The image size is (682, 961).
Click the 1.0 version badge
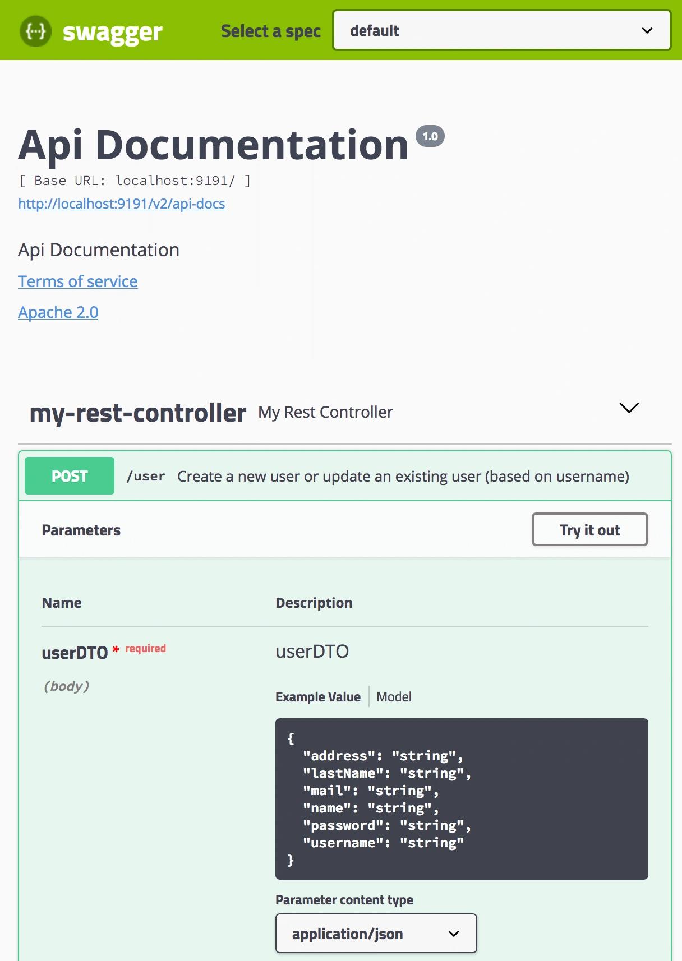[430, 136]
